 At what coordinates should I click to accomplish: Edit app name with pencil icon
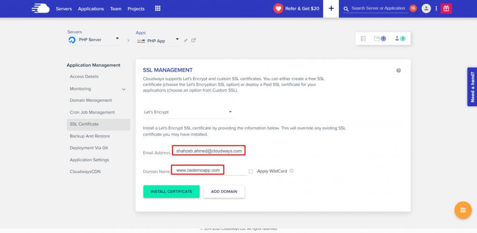click(186, 40)
